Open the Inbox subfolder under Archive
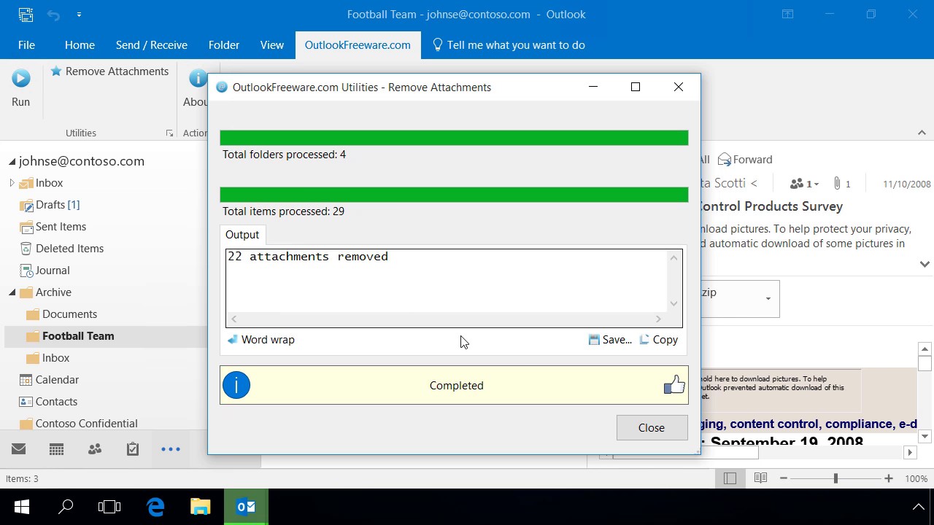Screen dimensions: 934x525 [55, 358]
